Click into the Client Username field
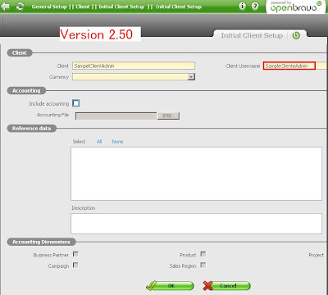Image resolution: width=328 pixels, height=295 pixels. 295,66
